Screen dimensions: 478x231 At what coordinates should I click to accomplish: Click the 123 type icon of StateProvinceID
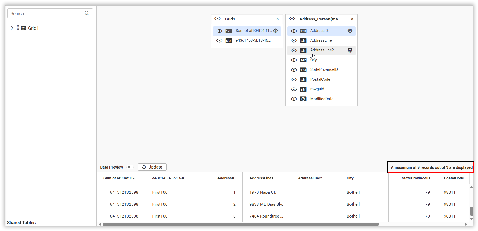click(x=303, y=70)
